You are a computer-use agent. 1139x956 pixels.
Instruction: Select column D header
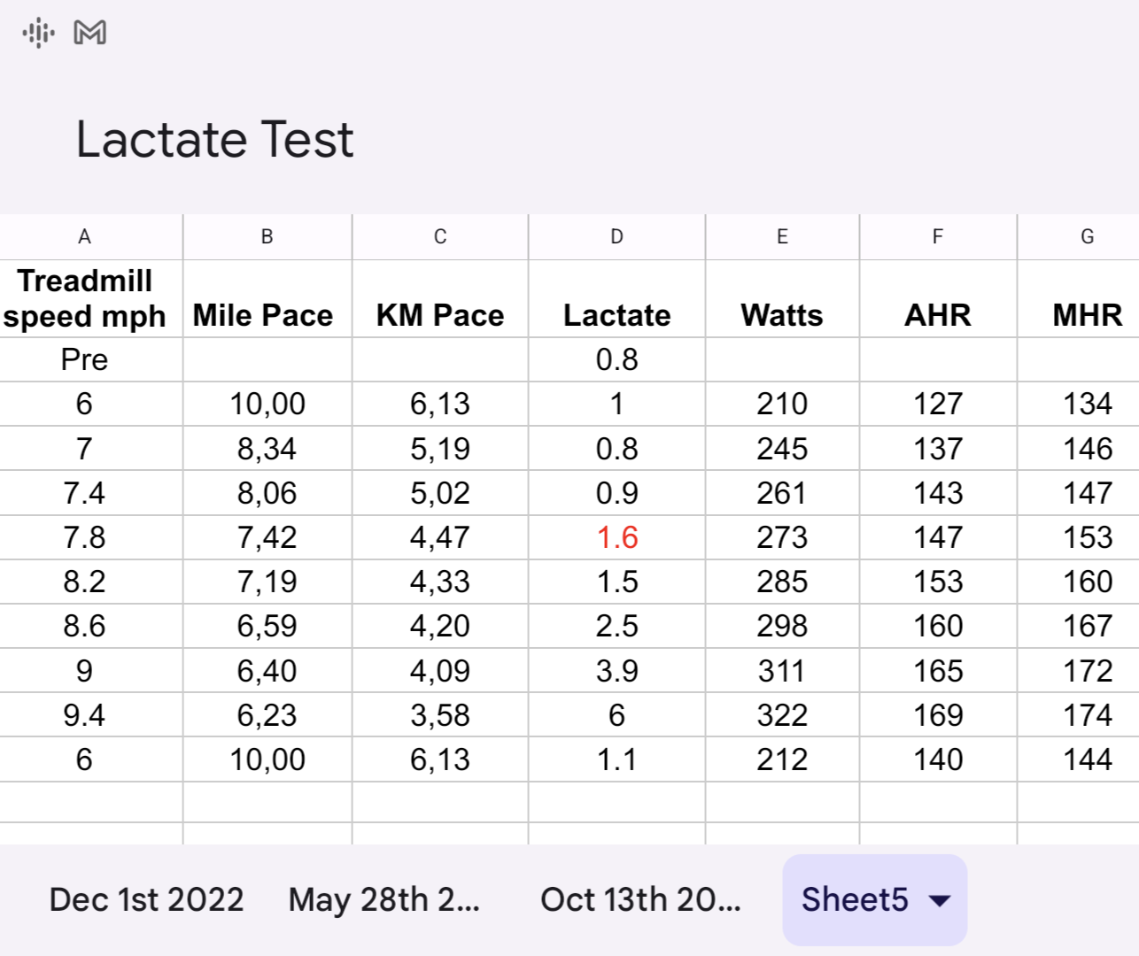[616, 236]
